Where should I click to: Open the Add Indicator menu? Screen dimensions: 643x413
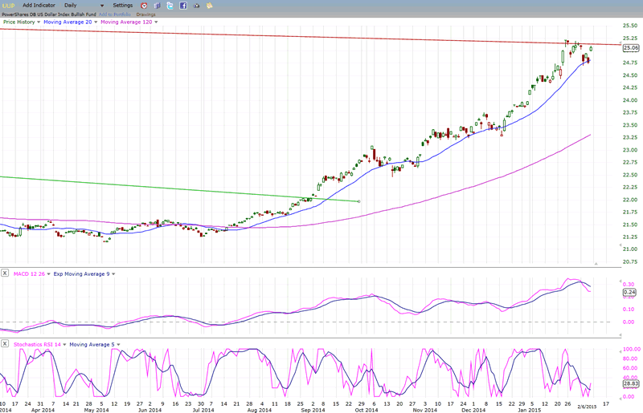coord(39,6)
